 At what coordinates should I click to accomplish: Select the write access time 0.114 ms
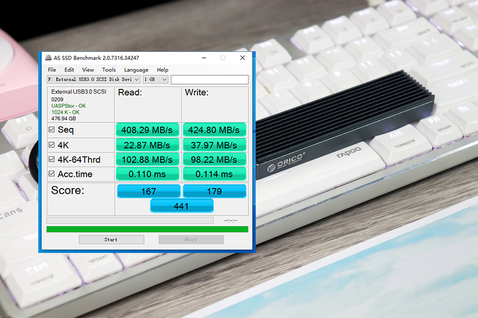[214, 174]
